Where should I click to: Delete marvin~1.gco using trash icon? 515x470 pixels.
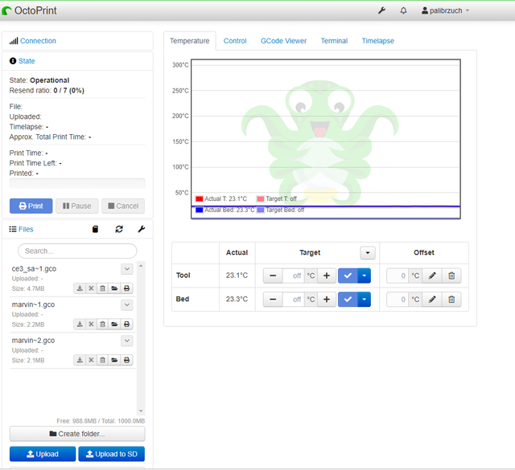102,324
